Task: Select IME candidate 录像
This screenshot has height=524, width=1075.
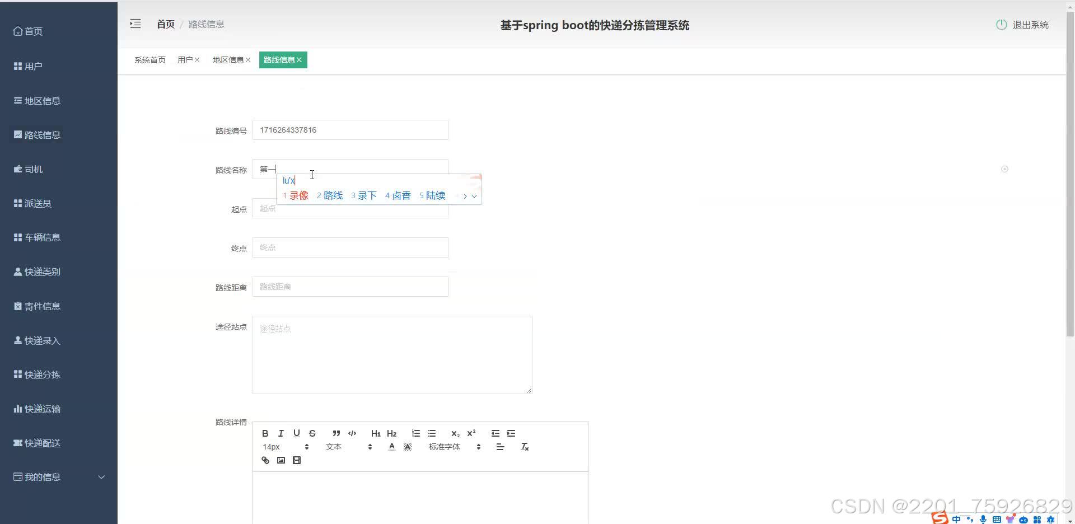Action: pyautogui.click(x=296, y=195)
